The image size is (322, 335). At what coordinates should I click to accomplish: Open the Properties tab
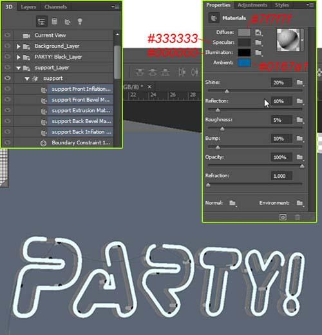coord(218,5)
